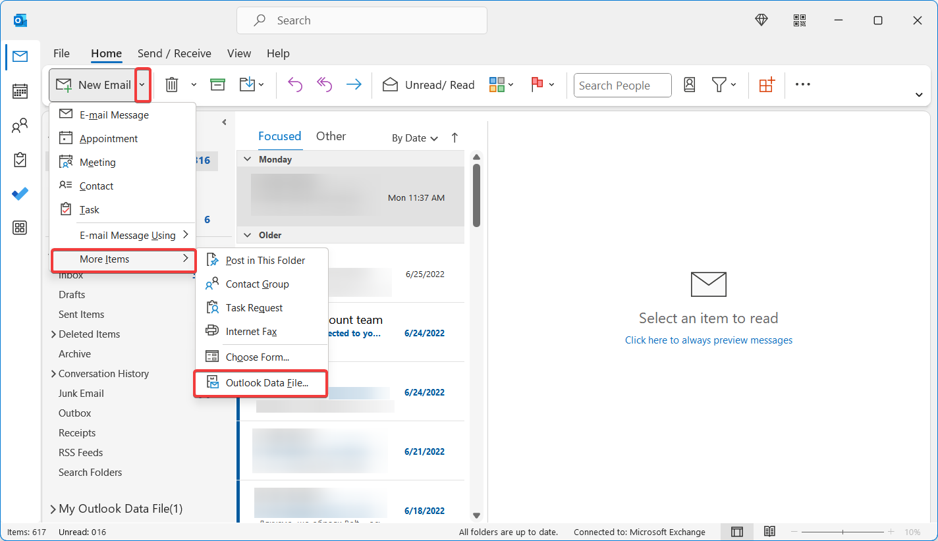Screen dimensions: 938x541
Task: Select Choose Form... in the submenu
Action: [x=262, y=357]
